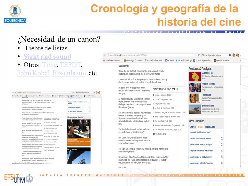248x186 pixels.
Task: Open the Gmail bookmark in the large browser
Action: click(x=113, y=60)
